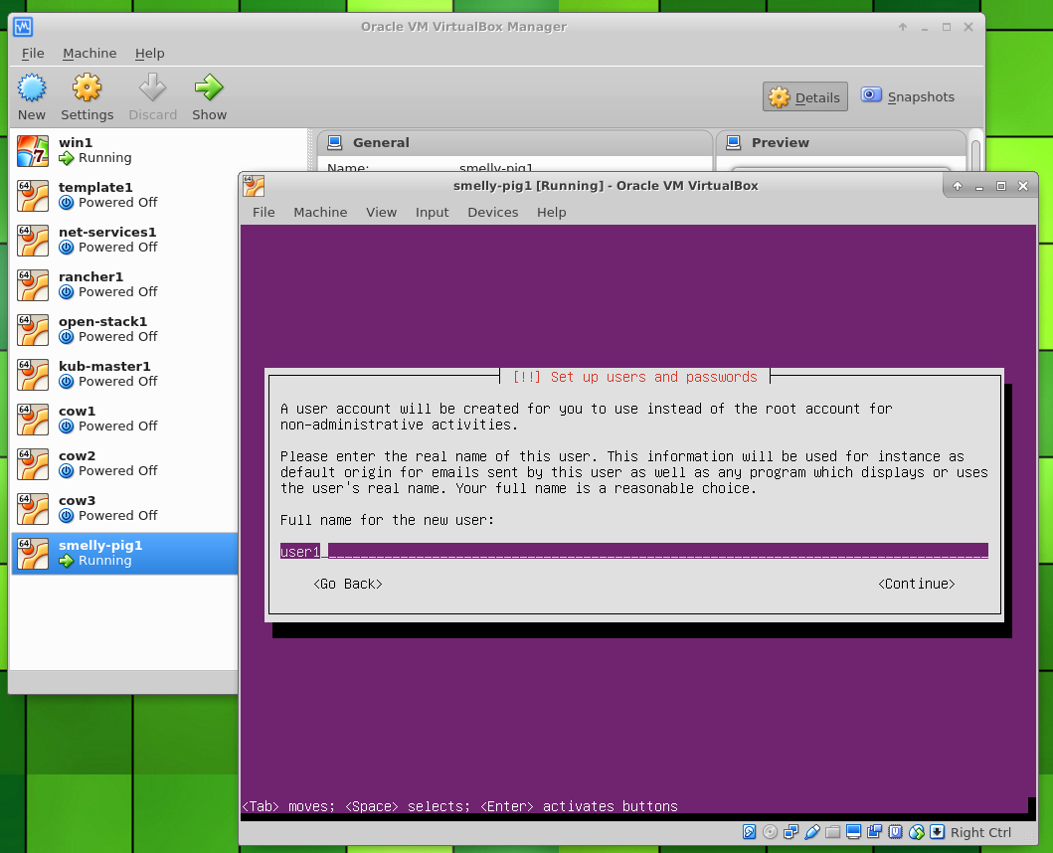This screenshot has height=853, width=1053.
Task: Switch to the Details view
Action: pyautogui.click(x=805, y=97)
